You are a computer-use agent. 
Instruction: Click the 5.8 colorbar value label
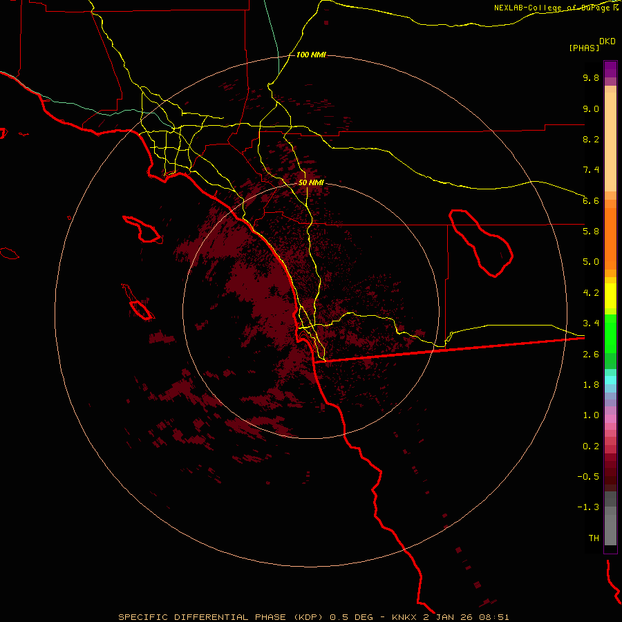(x=591, y=232)
